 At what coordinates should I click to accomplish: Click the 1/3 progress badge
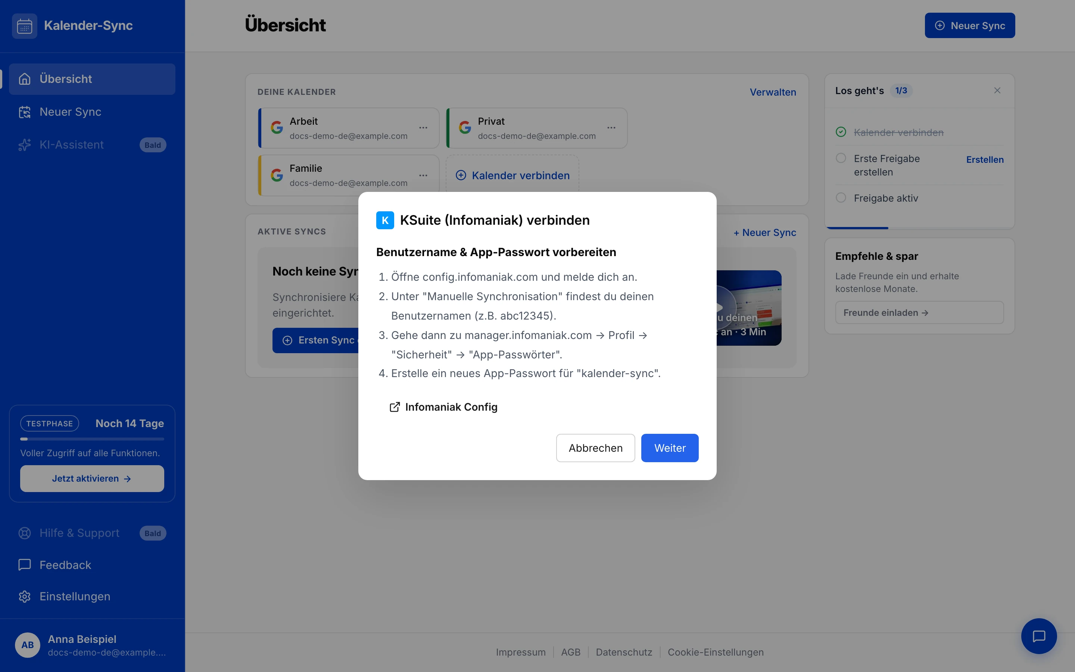coord(901,91)
